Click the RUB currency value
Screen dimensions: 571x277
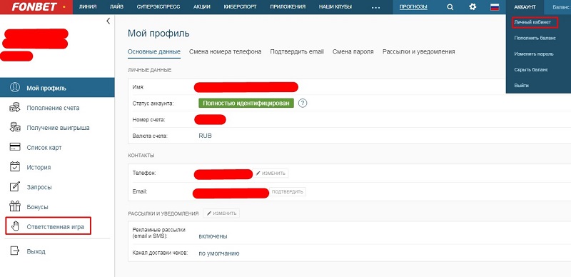coord(205,136)
